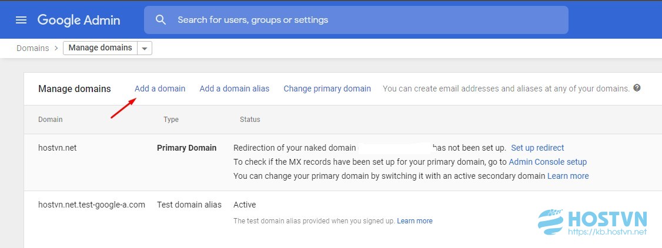Click the Domain column header
Viewport: 662px width, 248px height.
(50, 120)
